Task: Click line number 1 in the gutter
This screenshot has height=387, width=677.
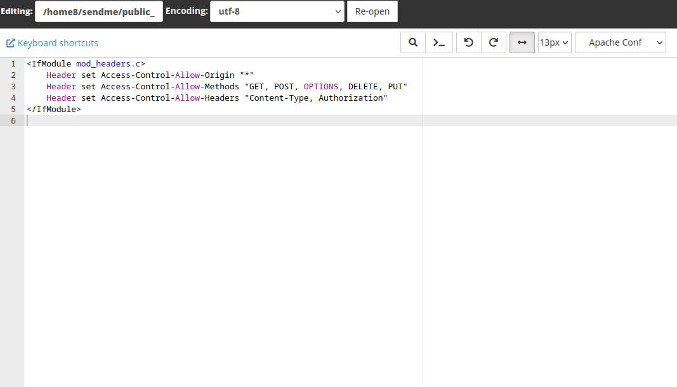Action: point(13,64)
